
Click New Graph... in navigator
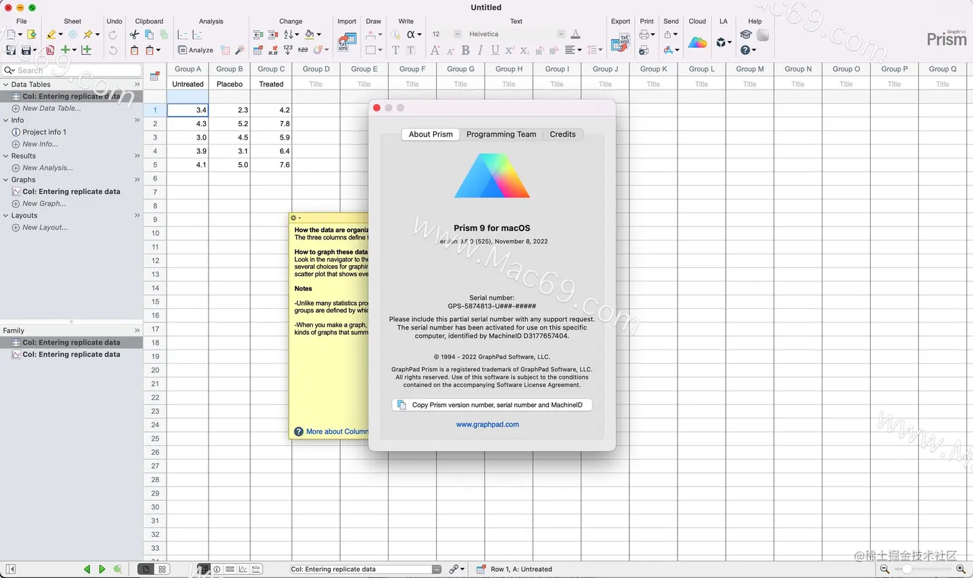(44, 203)
